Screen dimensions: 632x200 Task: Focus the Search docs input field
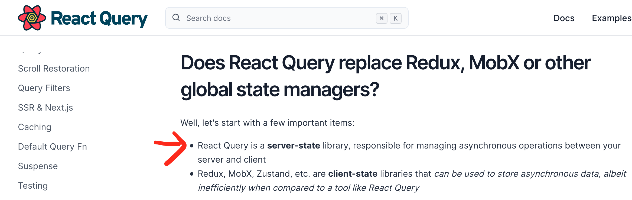tap(287, 18)
